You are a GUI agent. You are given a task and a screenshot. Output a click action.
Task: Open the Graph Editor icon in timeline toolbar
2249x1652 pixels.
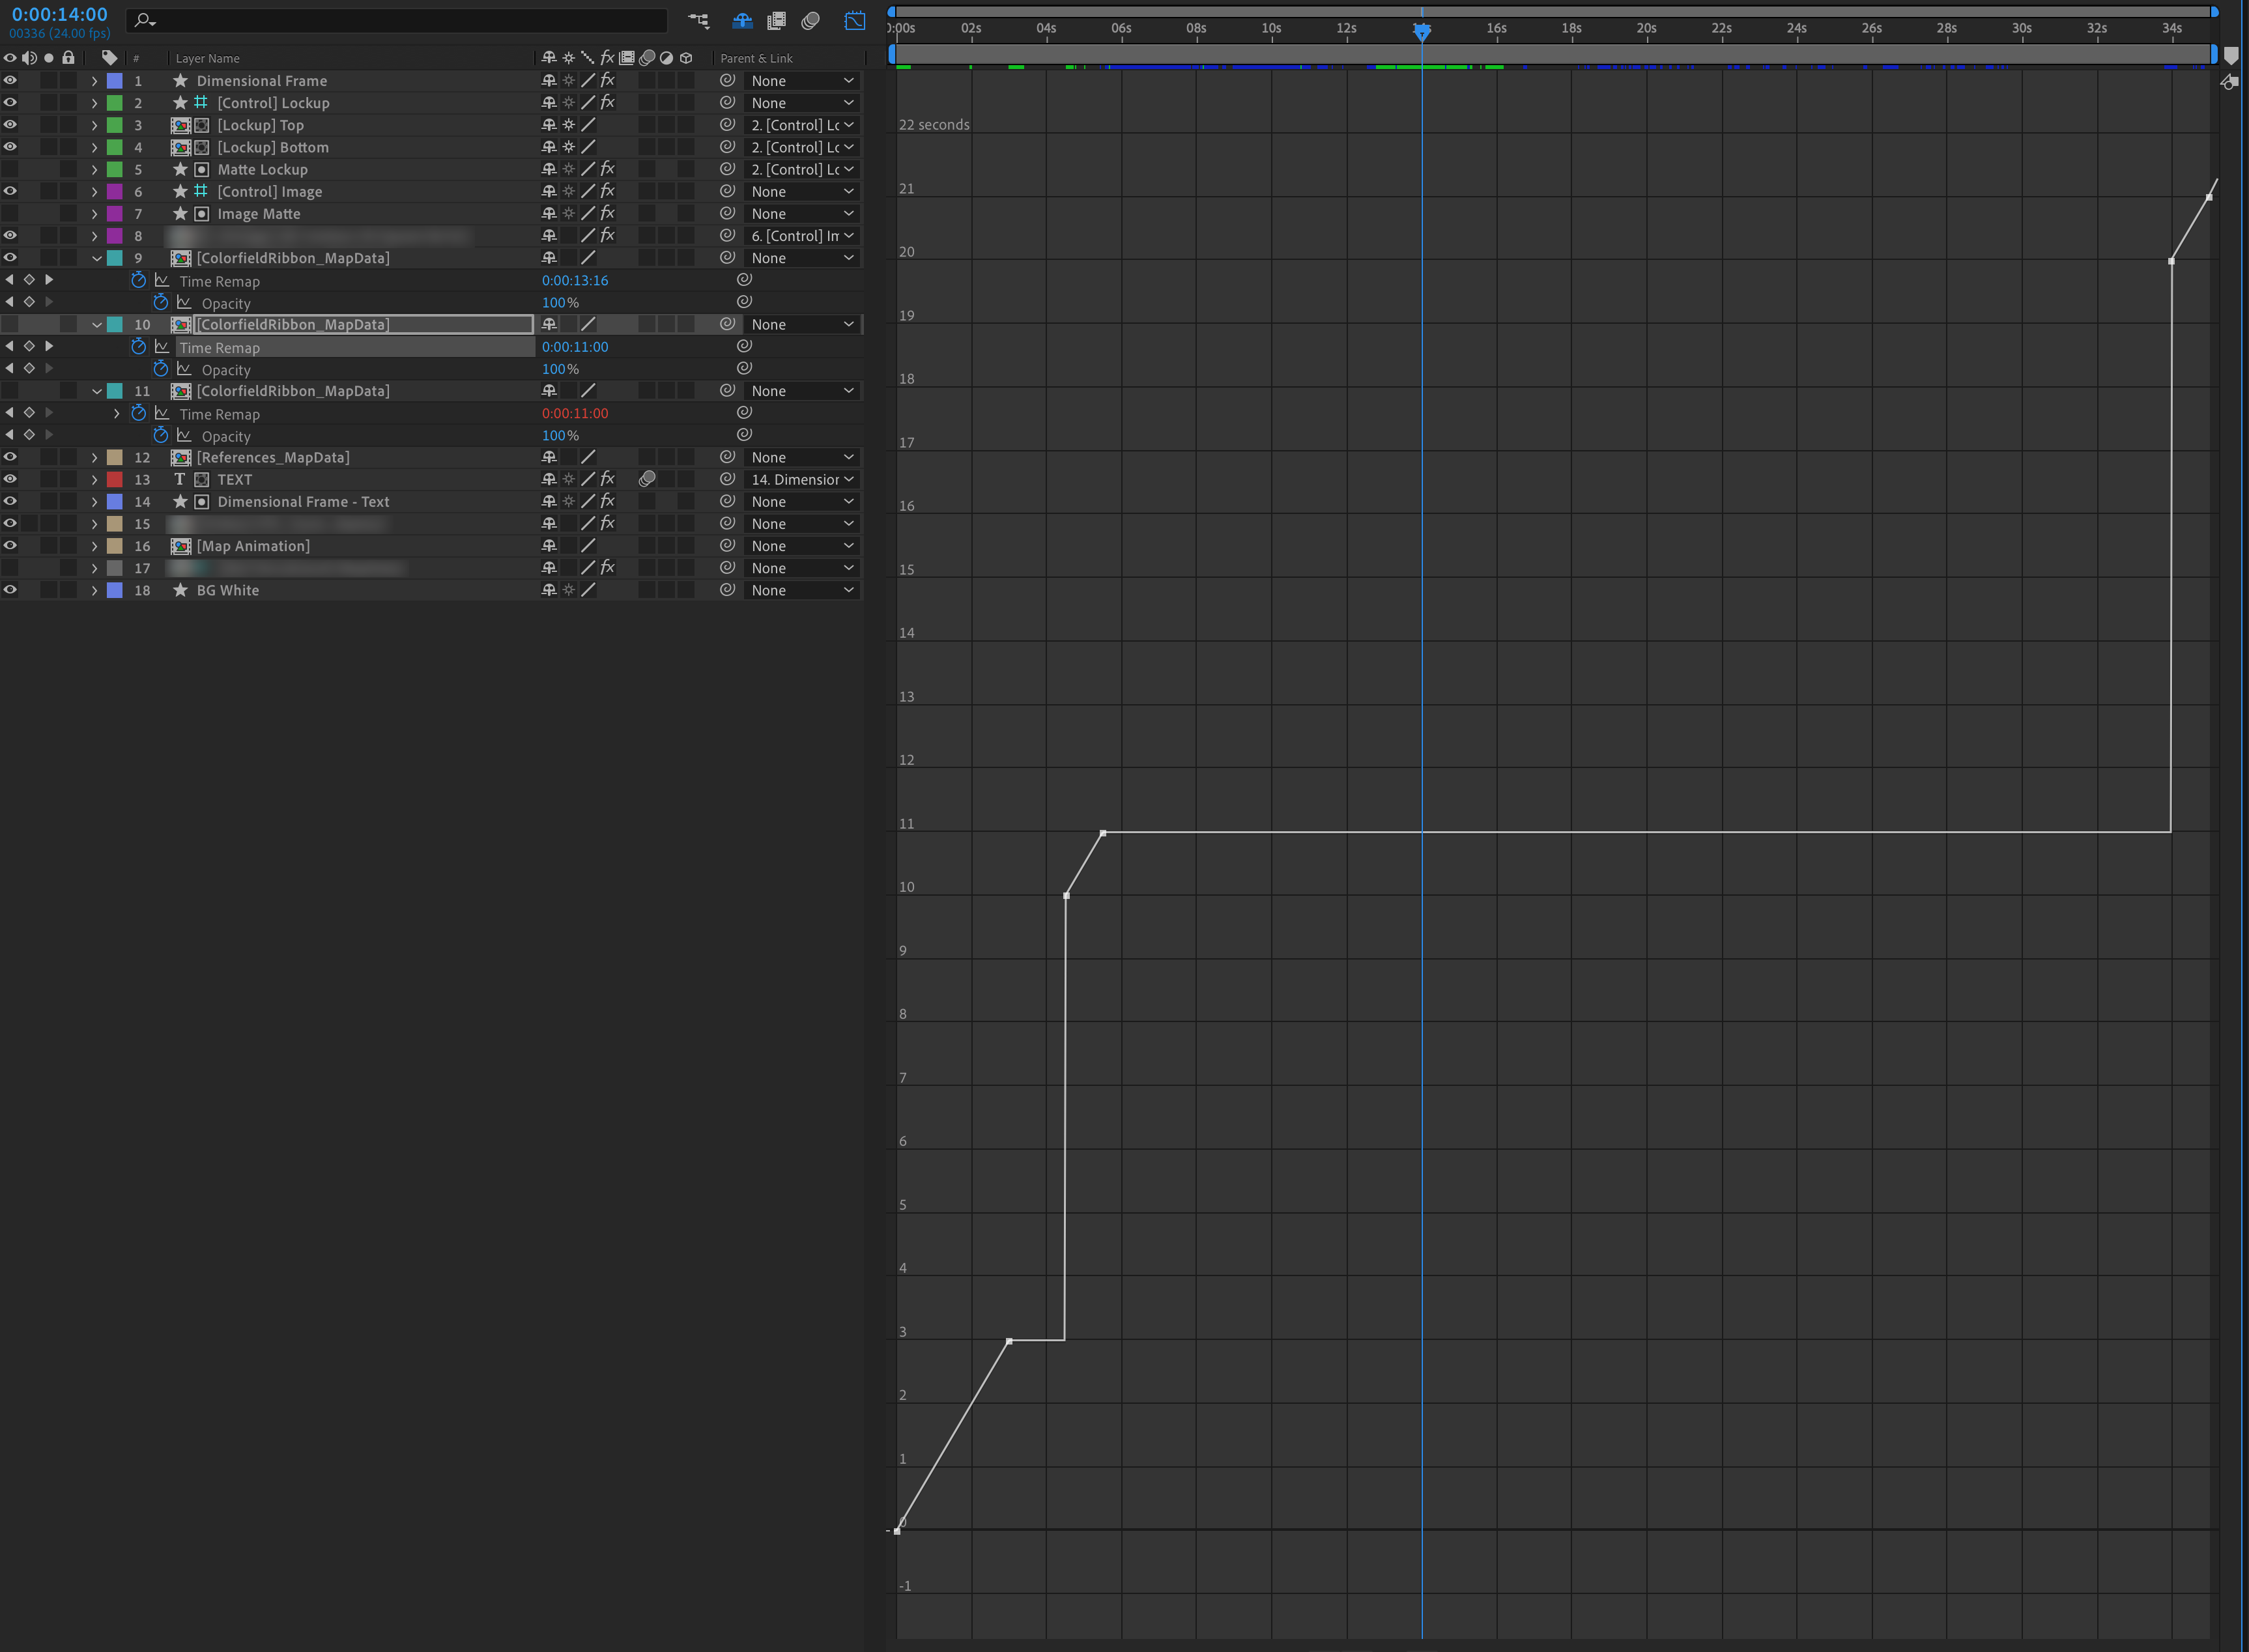(855, 20)
